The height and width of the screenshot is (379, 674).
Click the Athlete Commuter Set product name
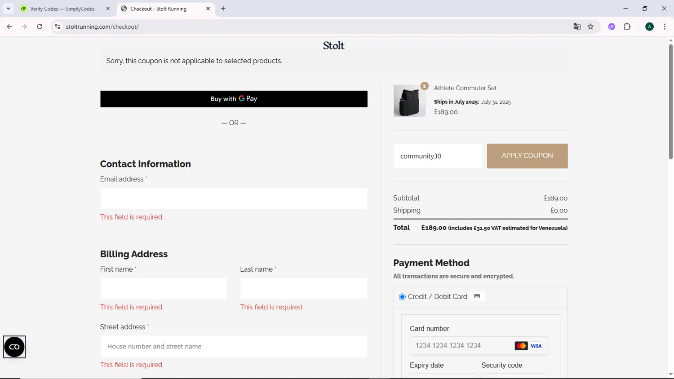pos(465,88)
